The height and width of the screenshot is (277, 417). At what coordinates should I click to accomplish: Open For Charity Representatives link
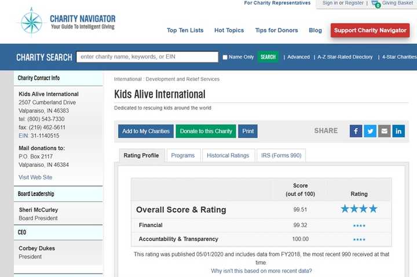[277, 3]
